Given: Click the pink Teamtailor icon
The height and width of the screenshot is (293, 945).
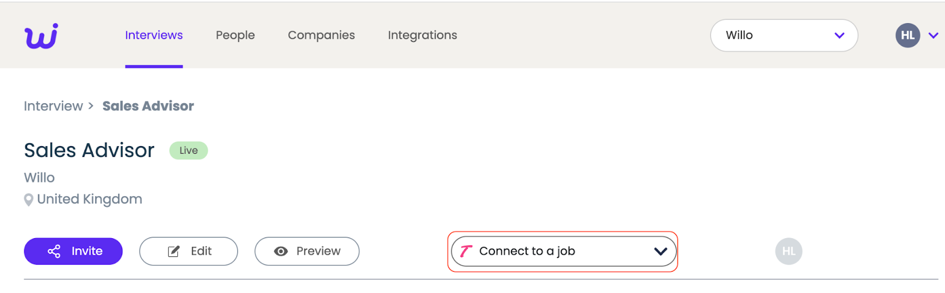Looking at the screenshot, I should (466, 252).
